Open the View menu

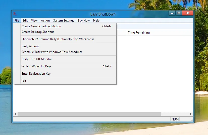pos(34,21)
